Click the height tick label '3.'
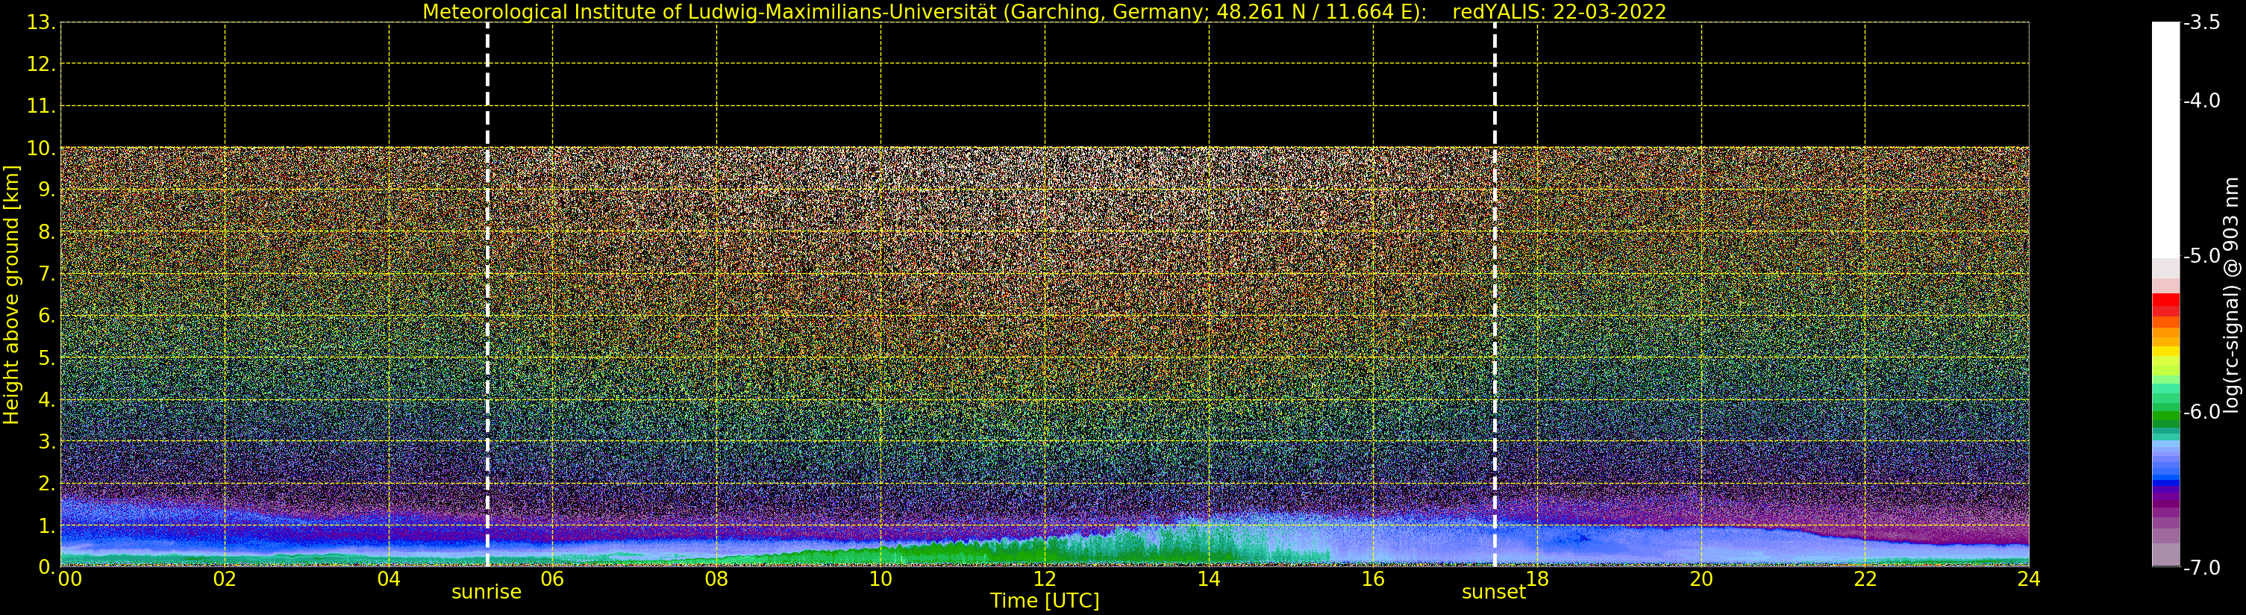 [x=47, y=441]
